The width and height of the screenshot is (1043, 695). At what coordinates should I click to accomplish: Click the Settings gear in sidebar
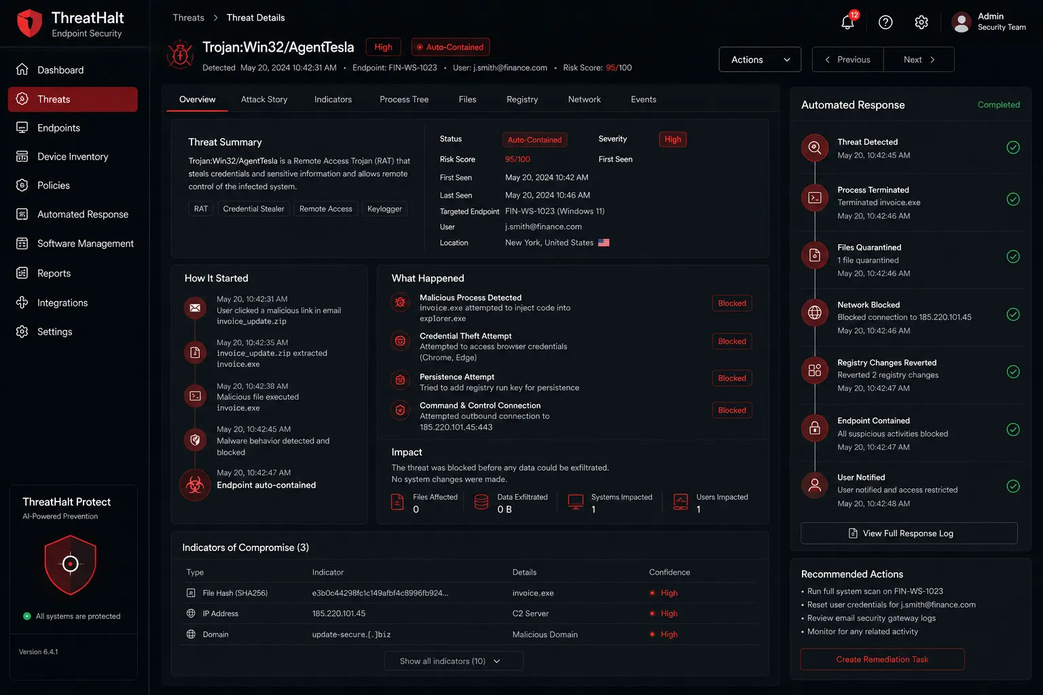[22, 331]
